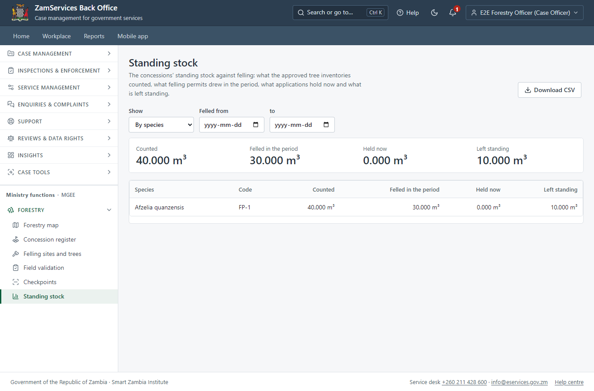Image resolution: width=594 pixels, height=391 pixels.
Task: Click the Inspections & Enforcement clipboard icon
Action: (11, 70)
